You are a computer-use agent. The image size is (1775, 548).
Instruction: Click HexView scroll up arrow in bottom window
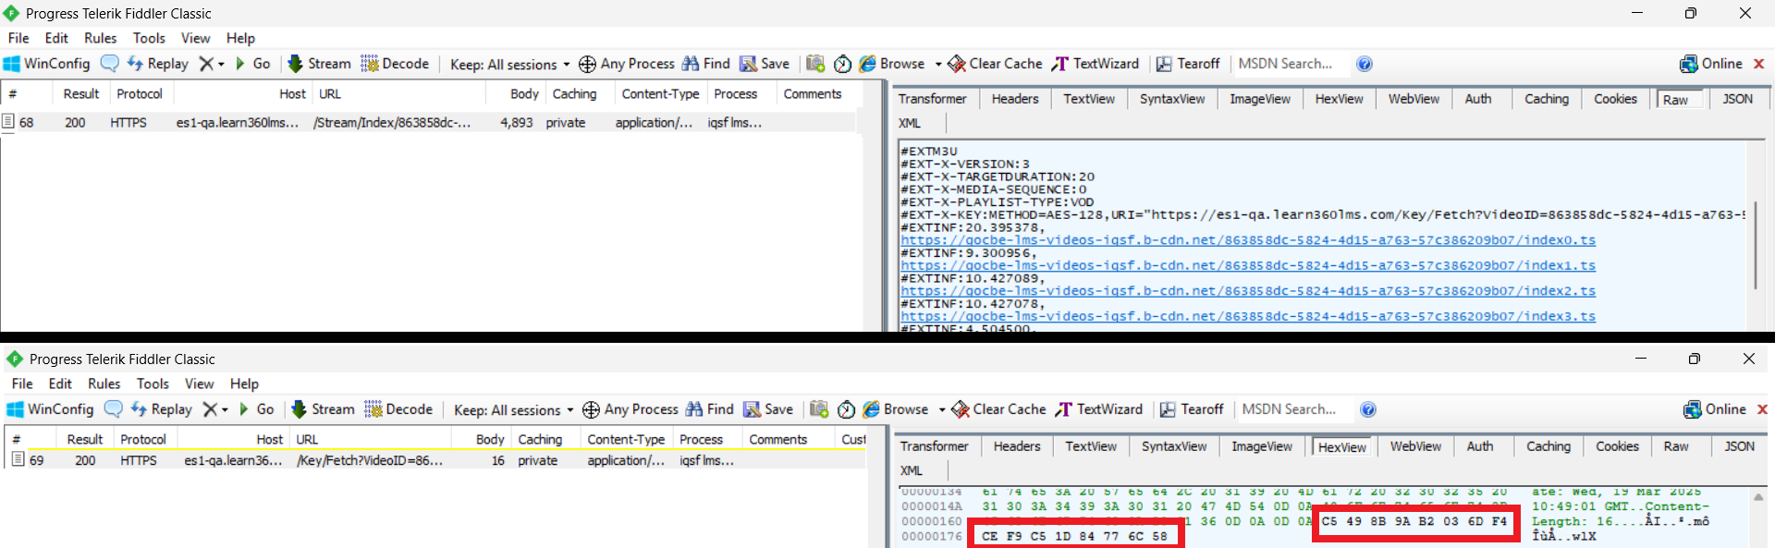1758,497
